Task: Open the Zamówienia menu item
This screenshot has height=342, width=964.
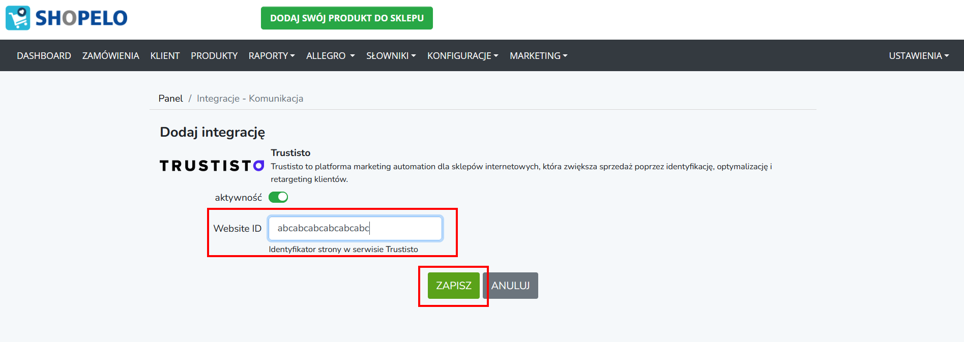Action: tap(110, 56)
